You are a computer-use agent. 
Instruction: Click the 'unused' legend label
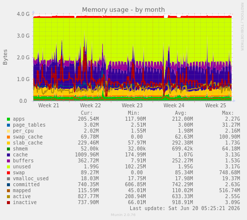click(22, 167)
